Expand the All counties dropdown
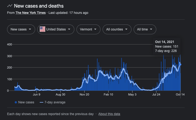The image size is (196, 120). point(117,29)
